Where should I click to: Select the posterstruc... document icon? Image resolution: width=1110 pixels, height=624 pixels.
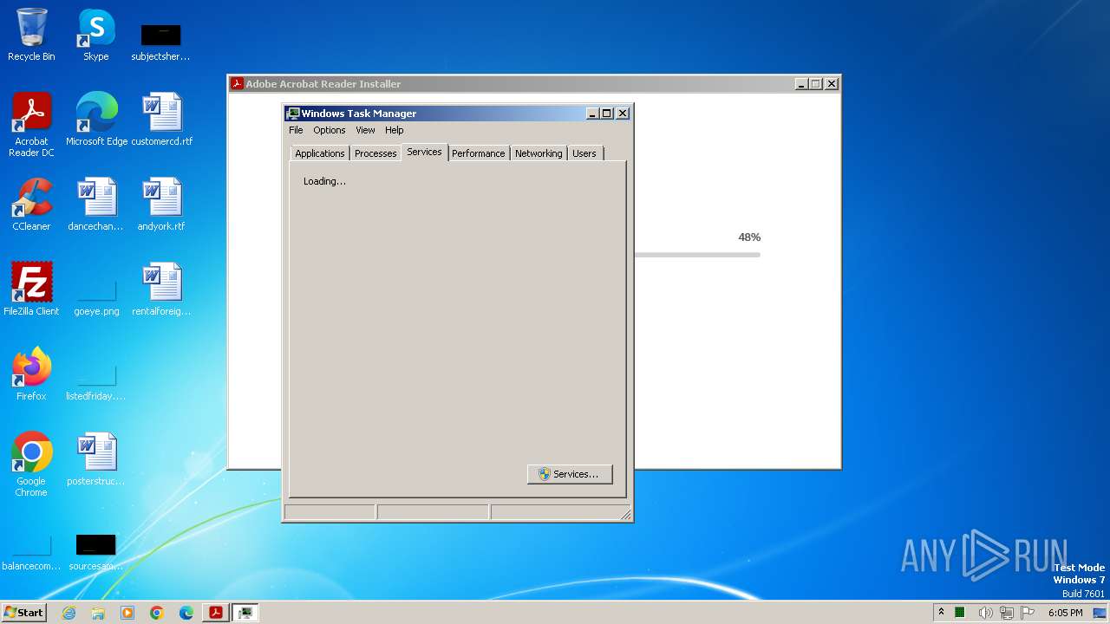click(96, 459)
